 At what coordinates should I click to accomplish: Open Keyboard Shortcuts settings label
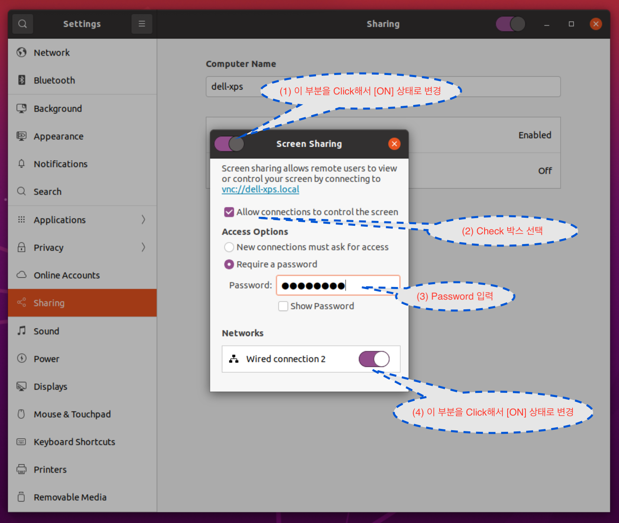tap(75, 442)
